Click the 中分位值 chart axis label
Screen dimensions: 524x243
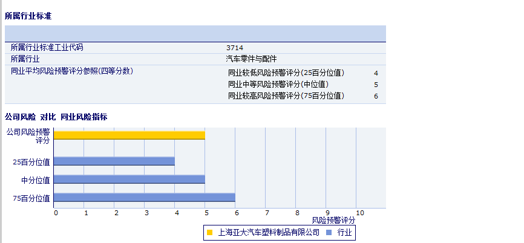(36, 180)
